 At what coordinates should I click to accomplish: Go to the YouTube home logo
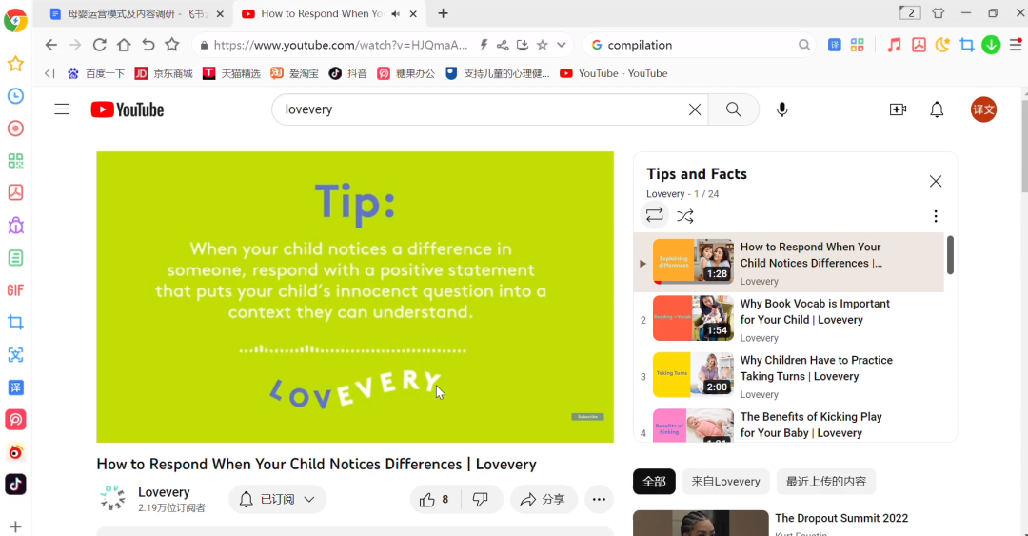(x=128, y=109)
